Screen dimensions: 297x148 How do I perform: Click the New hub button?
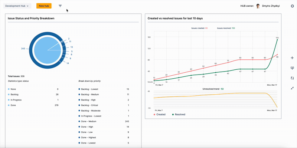(44, 6)
